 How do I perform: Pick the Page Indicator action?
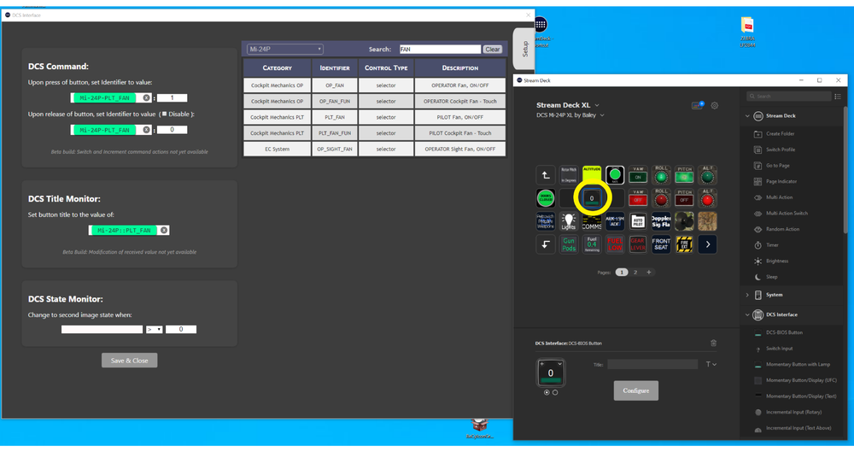coord(781,181)
